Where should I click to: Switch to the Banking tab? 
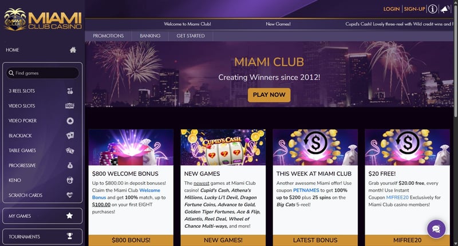click(150, 36)
